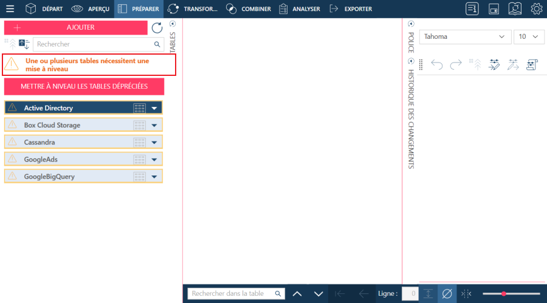547x303 pixels.
Task: Select the GoogleAds table
Action: (83, 159)
